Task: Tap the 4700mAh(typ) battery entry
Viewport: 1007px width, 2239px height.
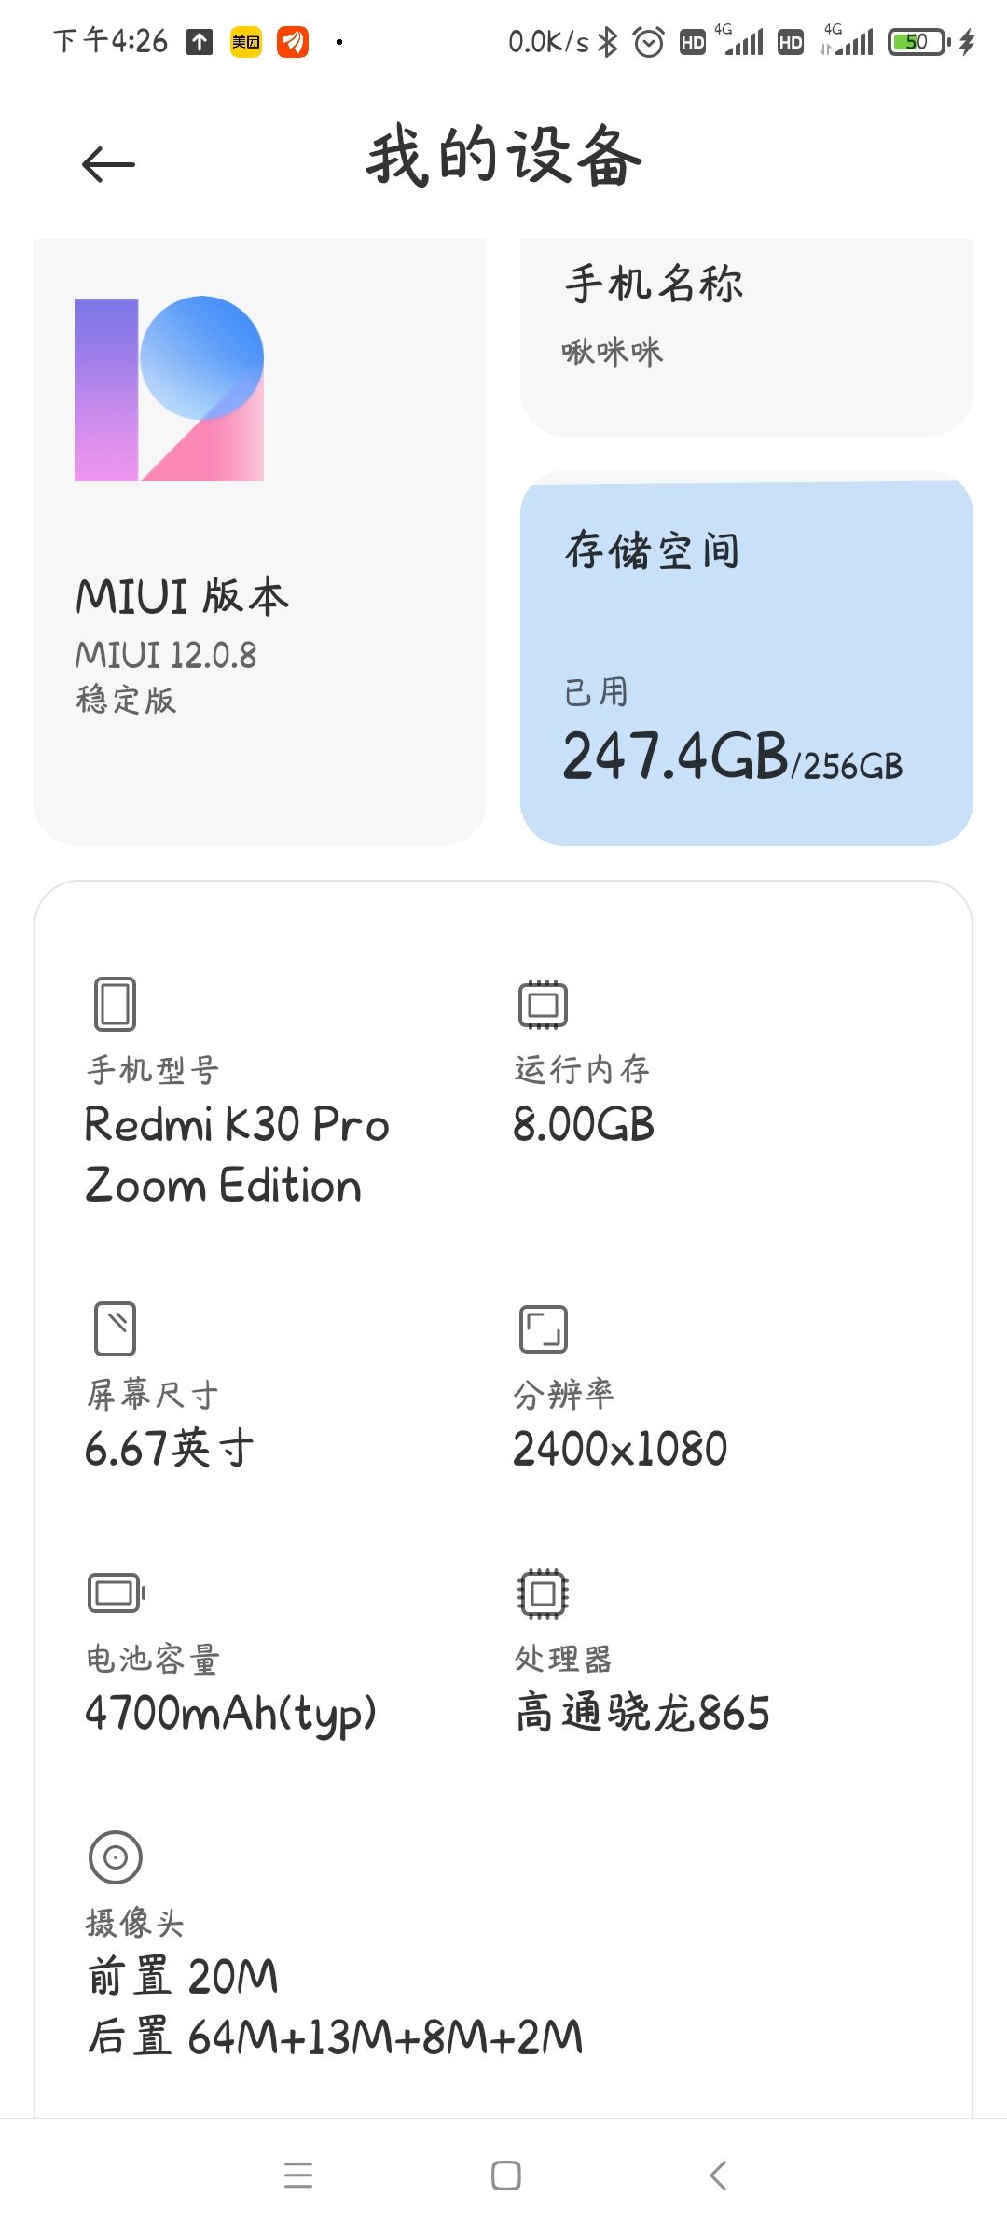Action: tap(230, 1713)
